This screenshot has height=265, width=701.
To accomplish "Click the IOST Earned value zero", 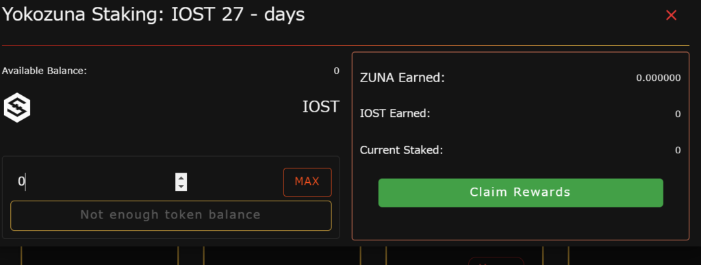I will pyautogui.click(x=678, y=114).
